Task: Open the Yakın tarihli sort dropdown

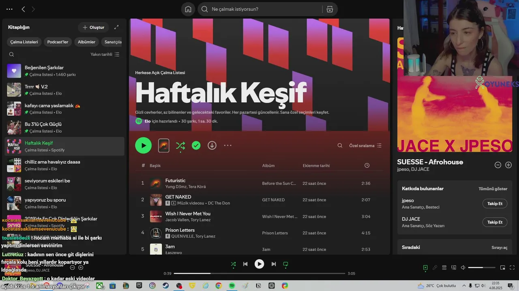Action: [105, 54]
